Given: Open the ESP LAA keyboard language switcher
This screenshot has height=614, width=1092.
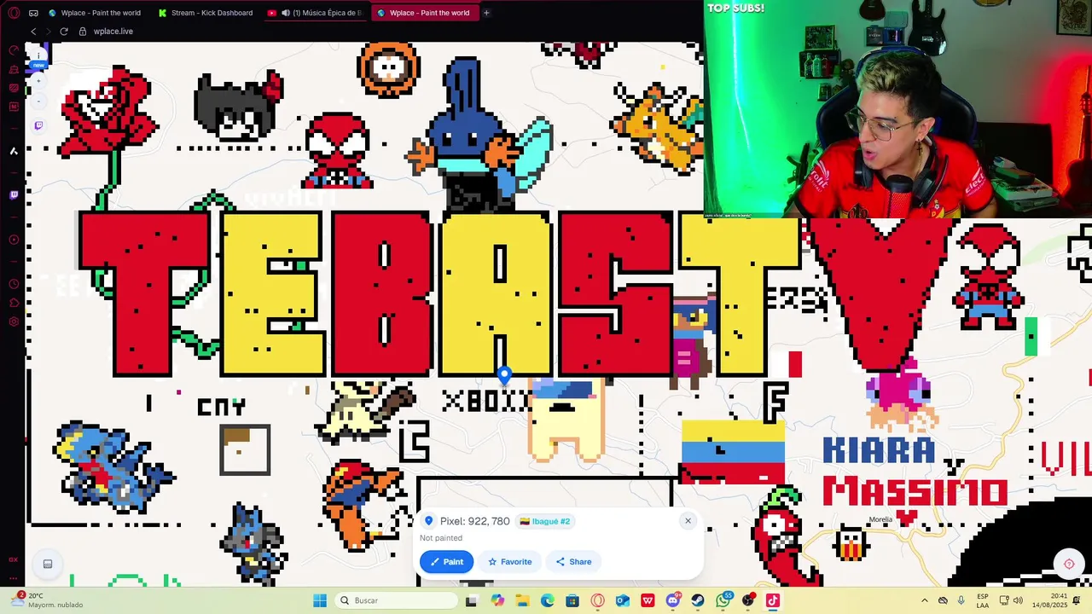Looking at the screenshot, I should [x=983, y=600].
